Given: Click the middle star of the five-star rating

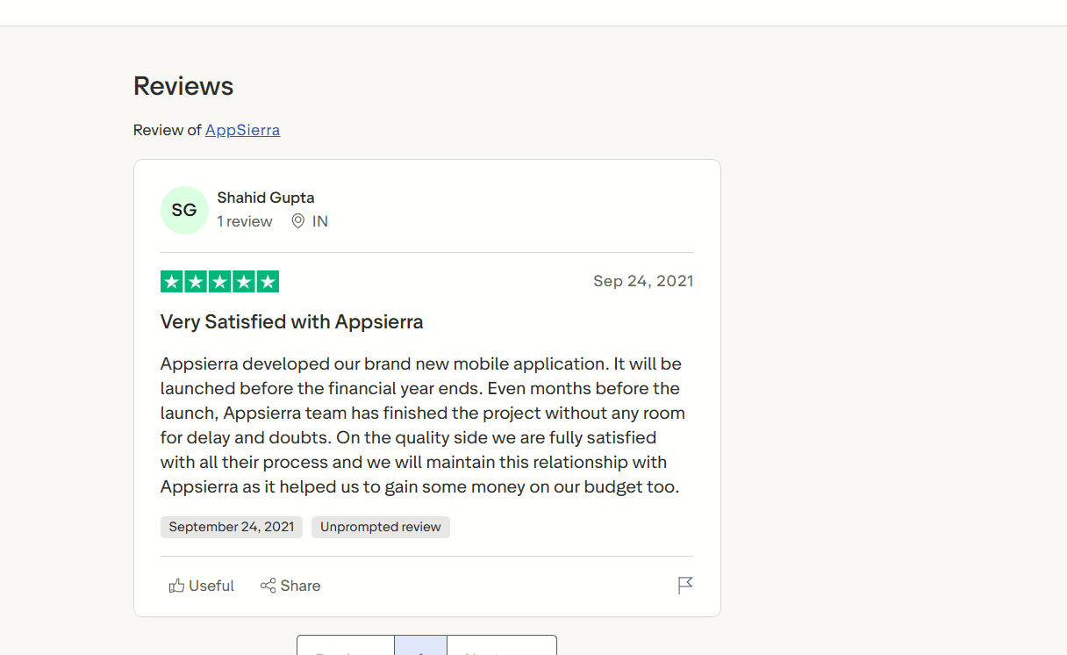Looking at the screenshot, I should click(x=219, y=281).
